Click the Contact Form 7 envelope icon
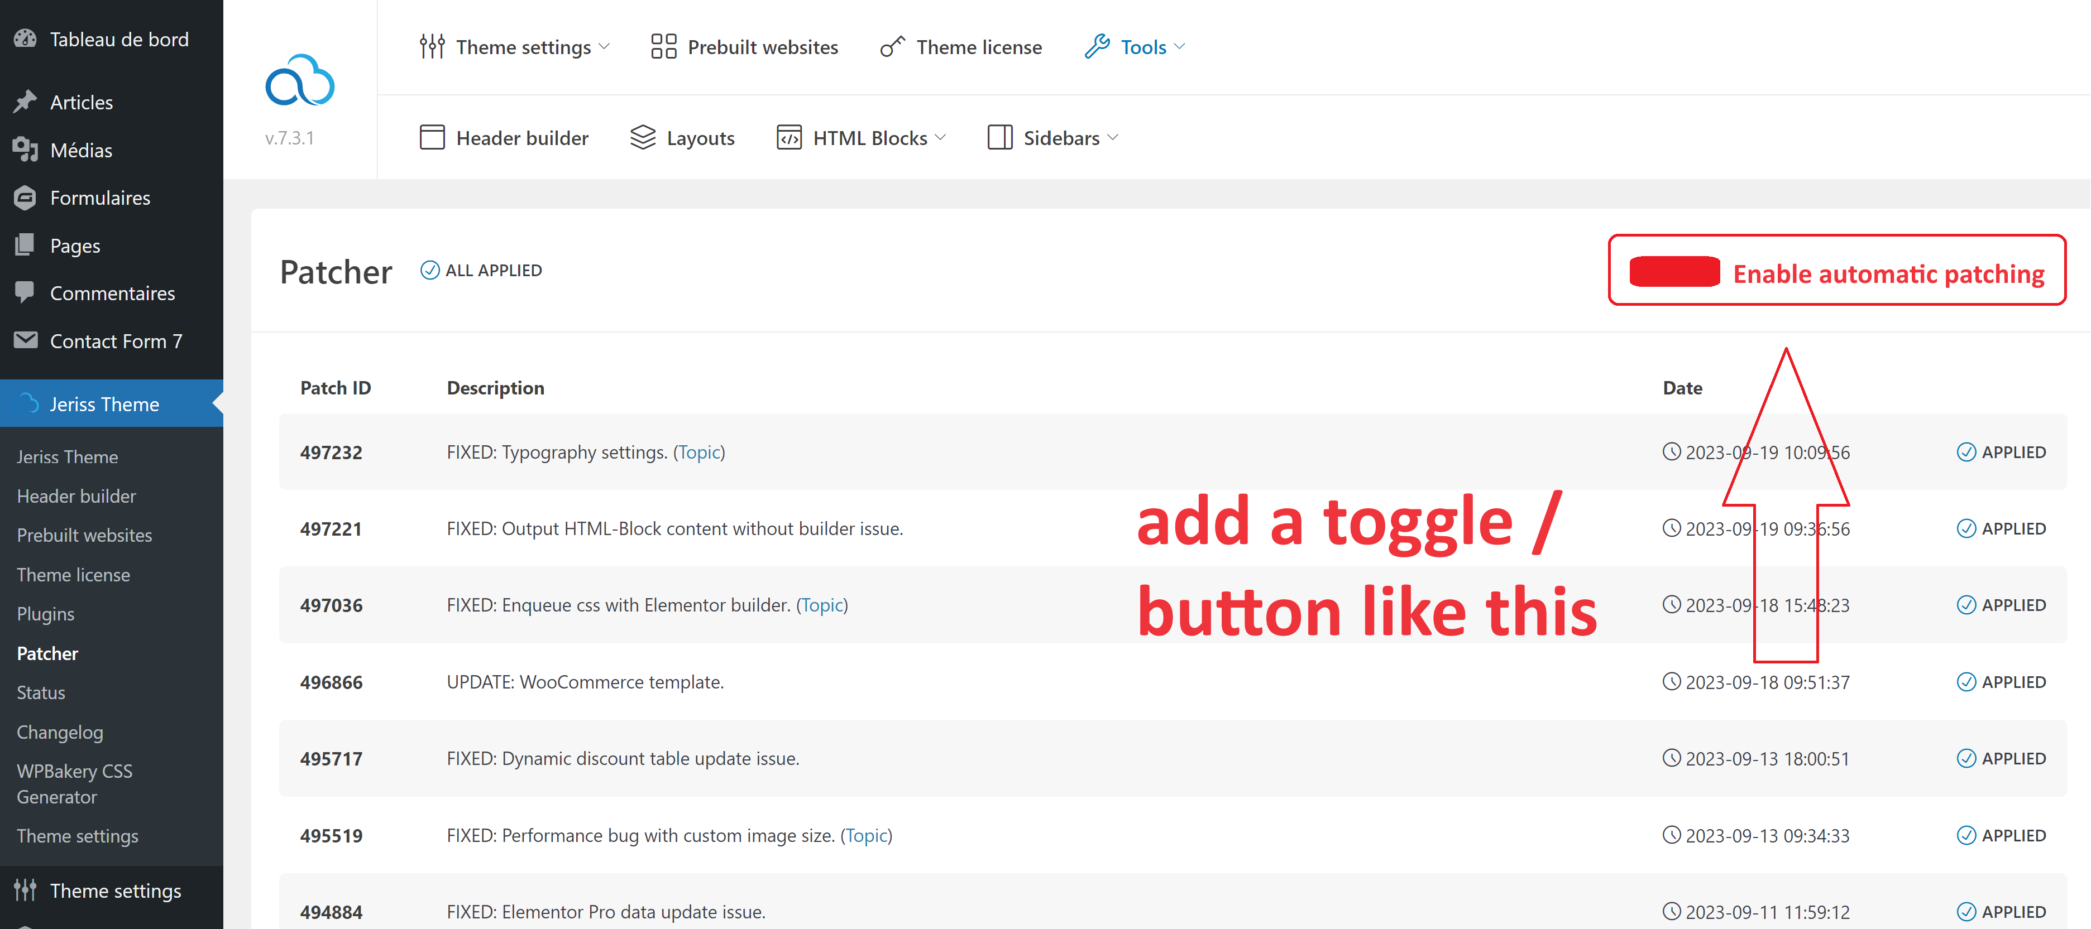The height and width of the screenshot is (929, 2091). point(25,340)
